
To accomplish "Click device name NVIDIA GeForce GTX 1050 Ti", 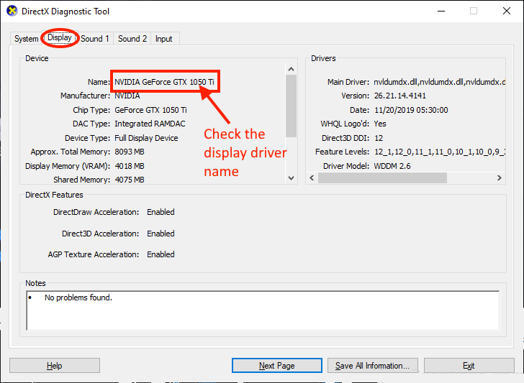I will [164, 82].
